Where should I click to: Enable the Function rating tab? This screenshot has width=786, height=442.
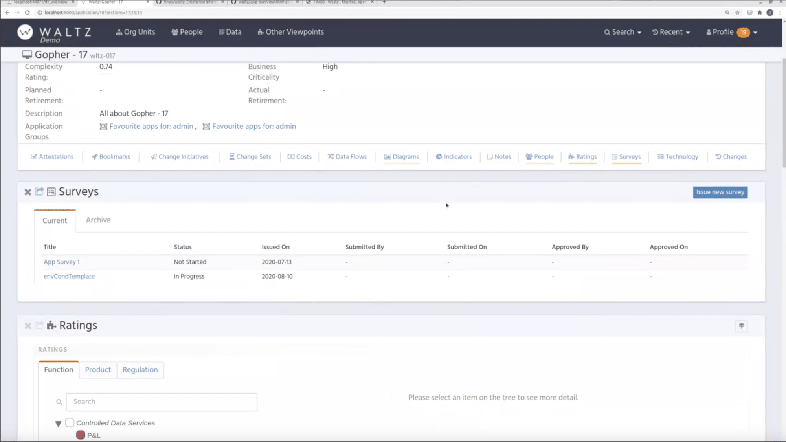coord(58,369)
